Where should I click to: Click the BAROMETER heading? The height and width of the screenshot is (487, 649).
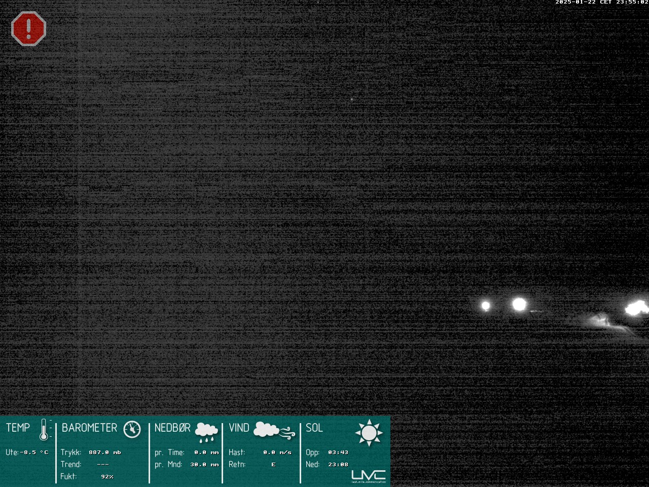(x=89, y=428)
